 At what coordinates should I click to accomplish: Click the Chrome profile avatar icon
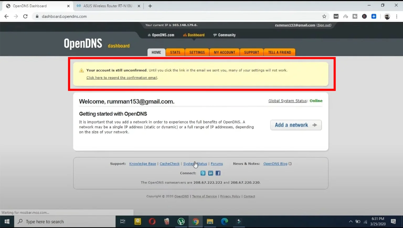[387, 16]
